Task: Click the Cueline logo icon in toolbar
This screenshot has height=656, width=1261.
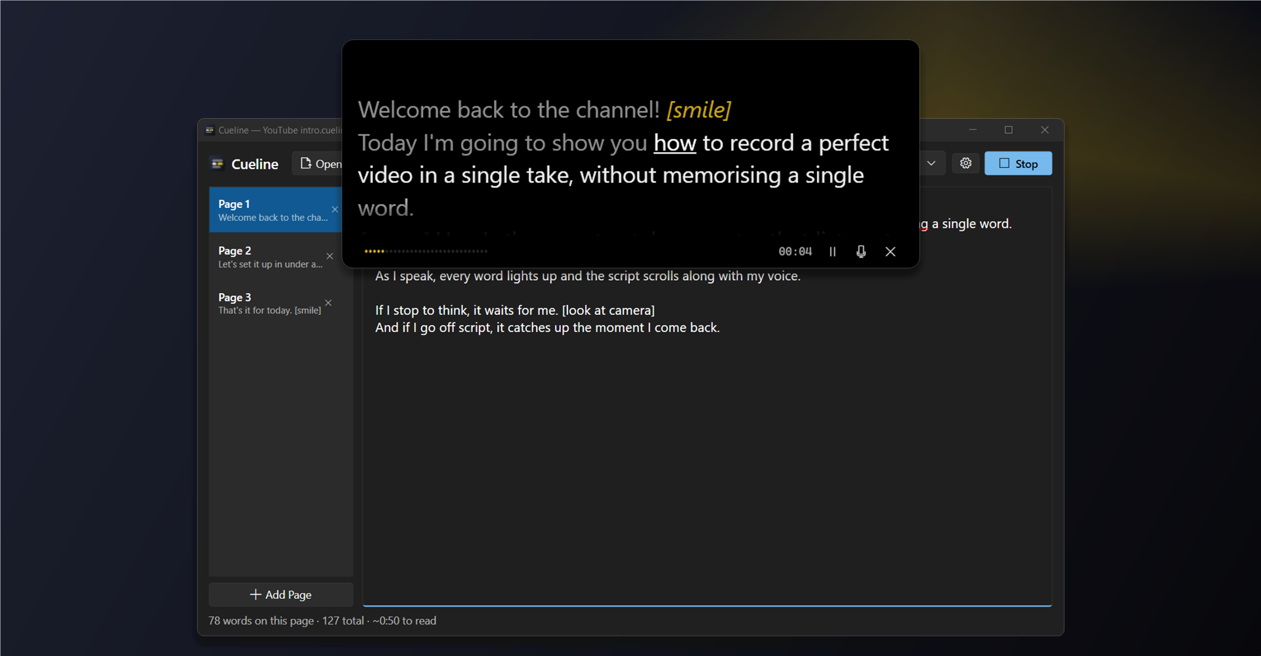Action: click(x=217, y=163)
